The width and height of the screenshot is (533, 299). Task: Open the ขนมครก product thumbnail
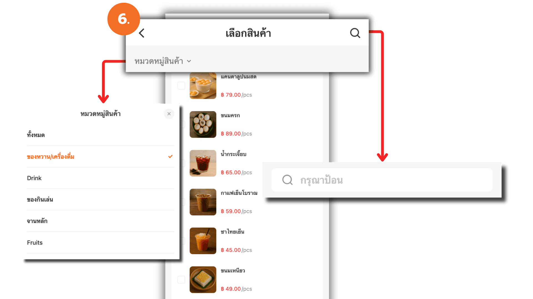coord(203,124)
